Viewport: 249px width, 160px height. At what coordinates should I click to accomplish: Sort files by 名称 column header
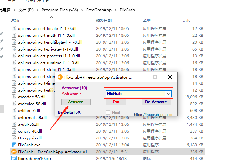(15, 21)
